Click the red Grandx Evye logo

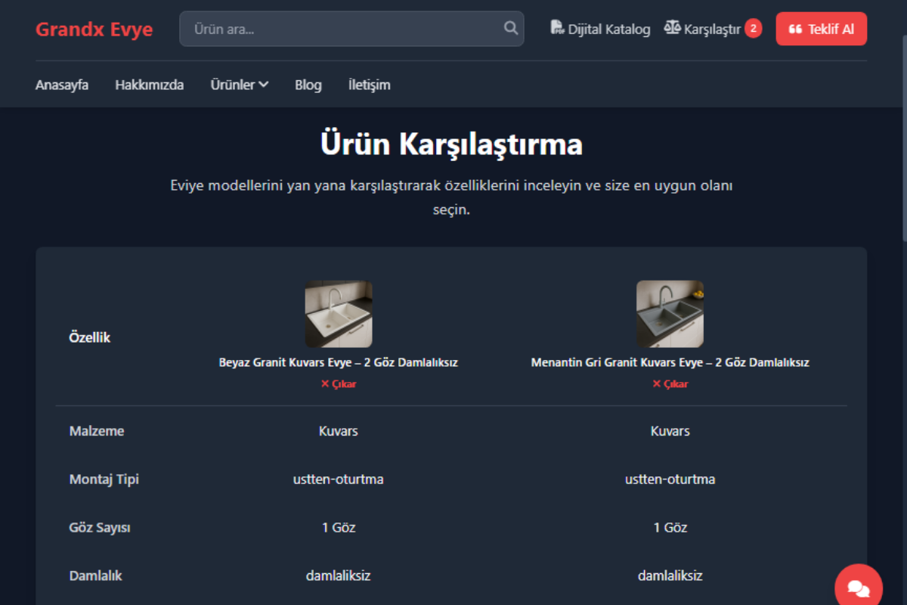(94, 28)
